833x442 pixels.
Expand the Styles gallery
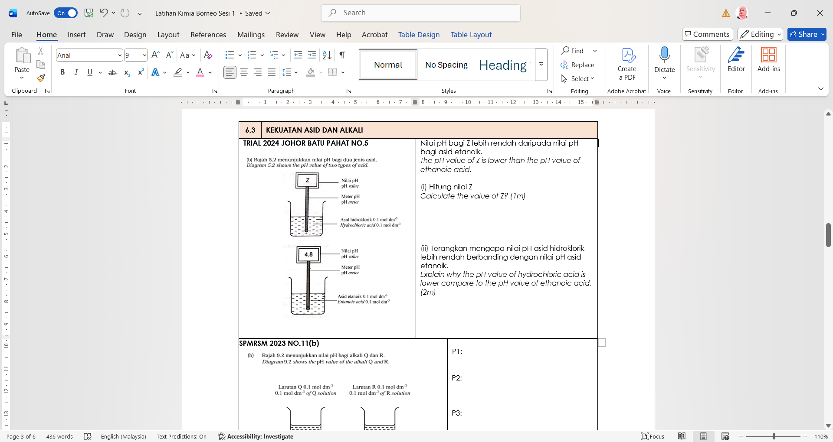click(x=541, y=65)
